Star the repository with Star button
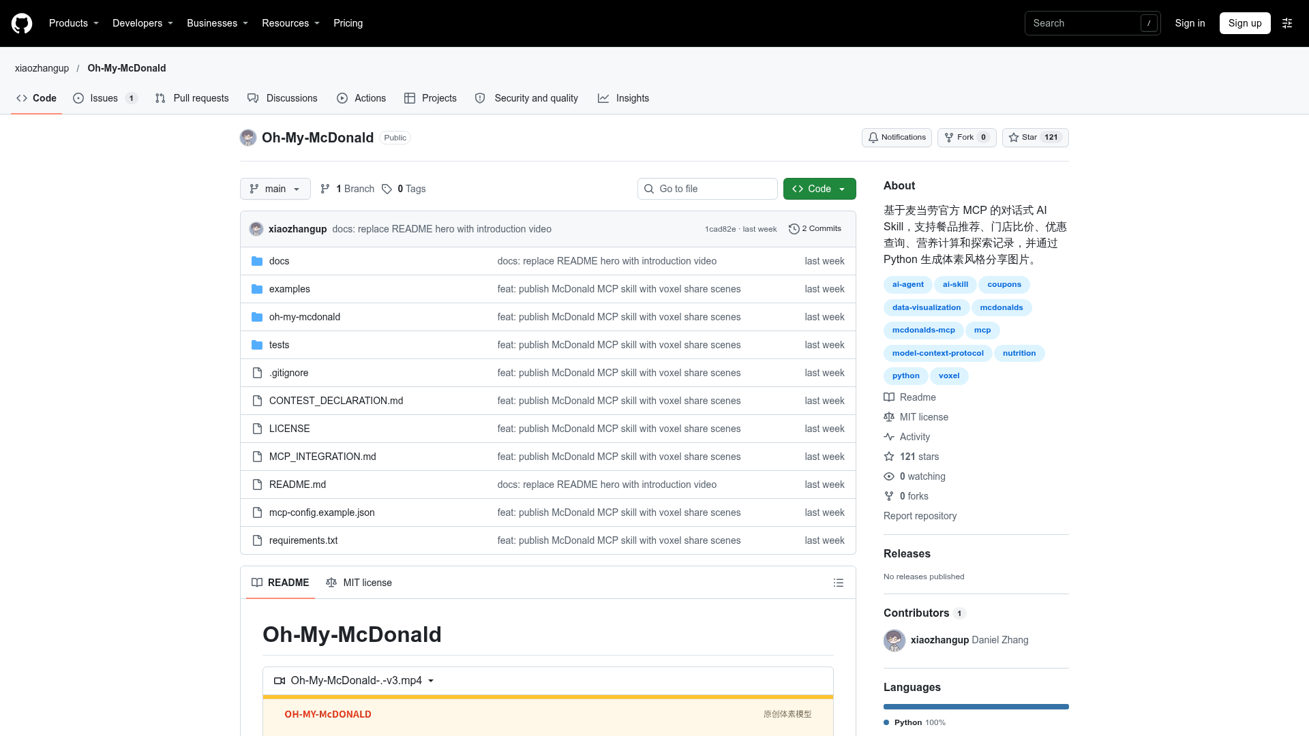 [x=1035, y=138]
